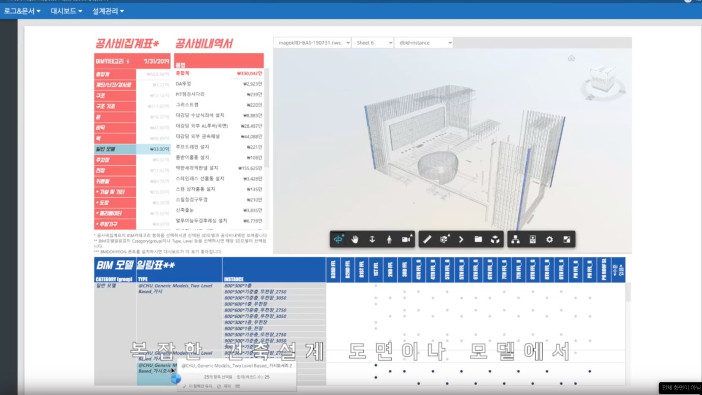
Task: Click the B3RD FFL level column header
Action: tap(333, 270)
